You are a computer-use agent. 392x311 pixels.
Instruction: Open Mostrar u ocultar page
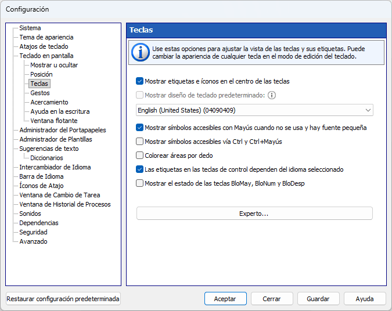pyautogui.click(x=54, y=65)
